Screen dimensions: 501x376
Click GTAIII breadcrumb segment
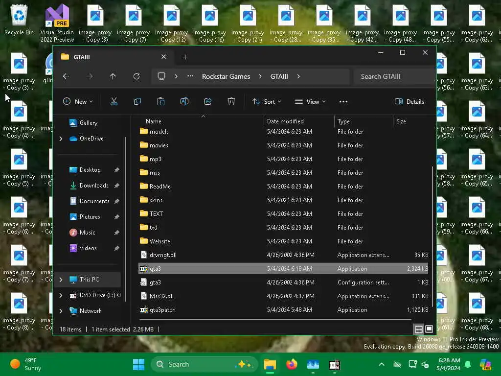279,76
